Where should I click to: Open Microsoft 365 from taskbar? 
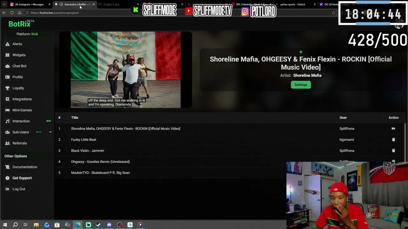(68, 225)
